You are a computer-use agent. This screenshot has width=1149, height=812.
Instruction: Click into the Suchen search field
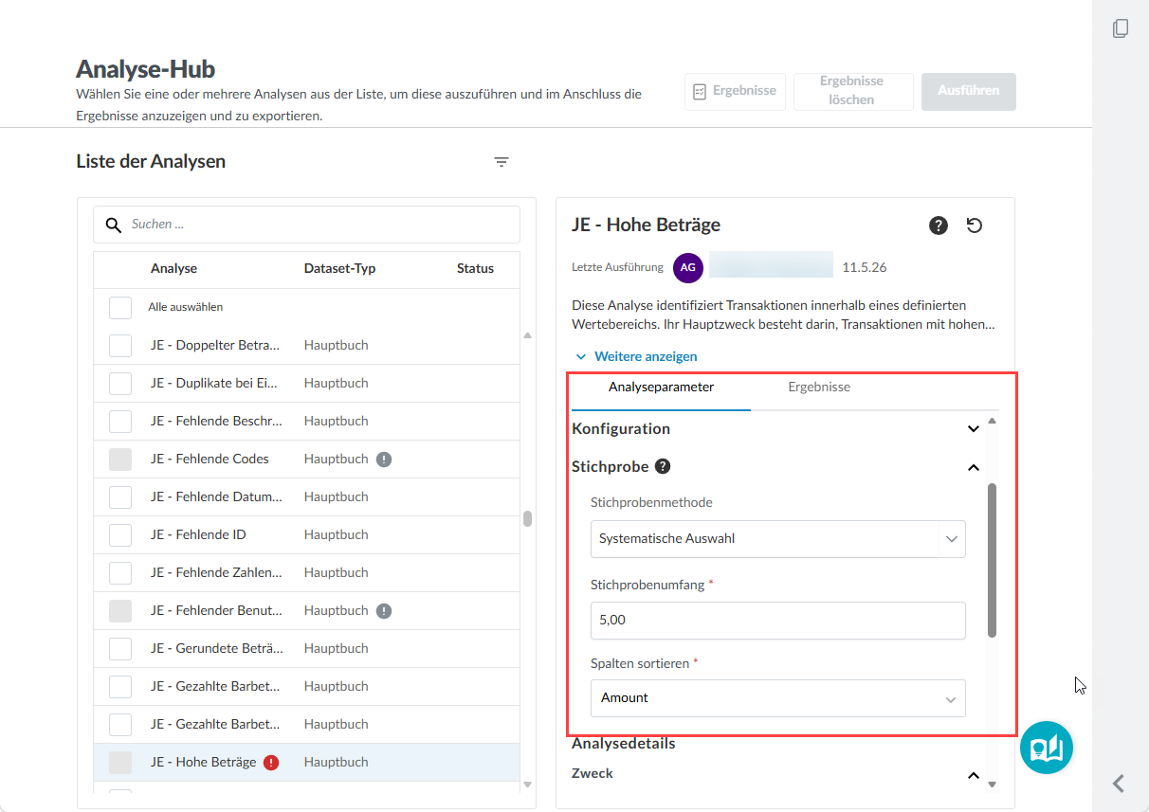click(x=306, y=225)
